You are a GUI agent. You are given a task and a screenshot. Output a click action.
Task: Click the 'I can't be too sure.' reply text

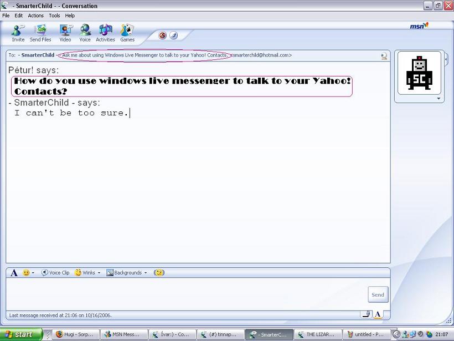click(x=71, y=113)
